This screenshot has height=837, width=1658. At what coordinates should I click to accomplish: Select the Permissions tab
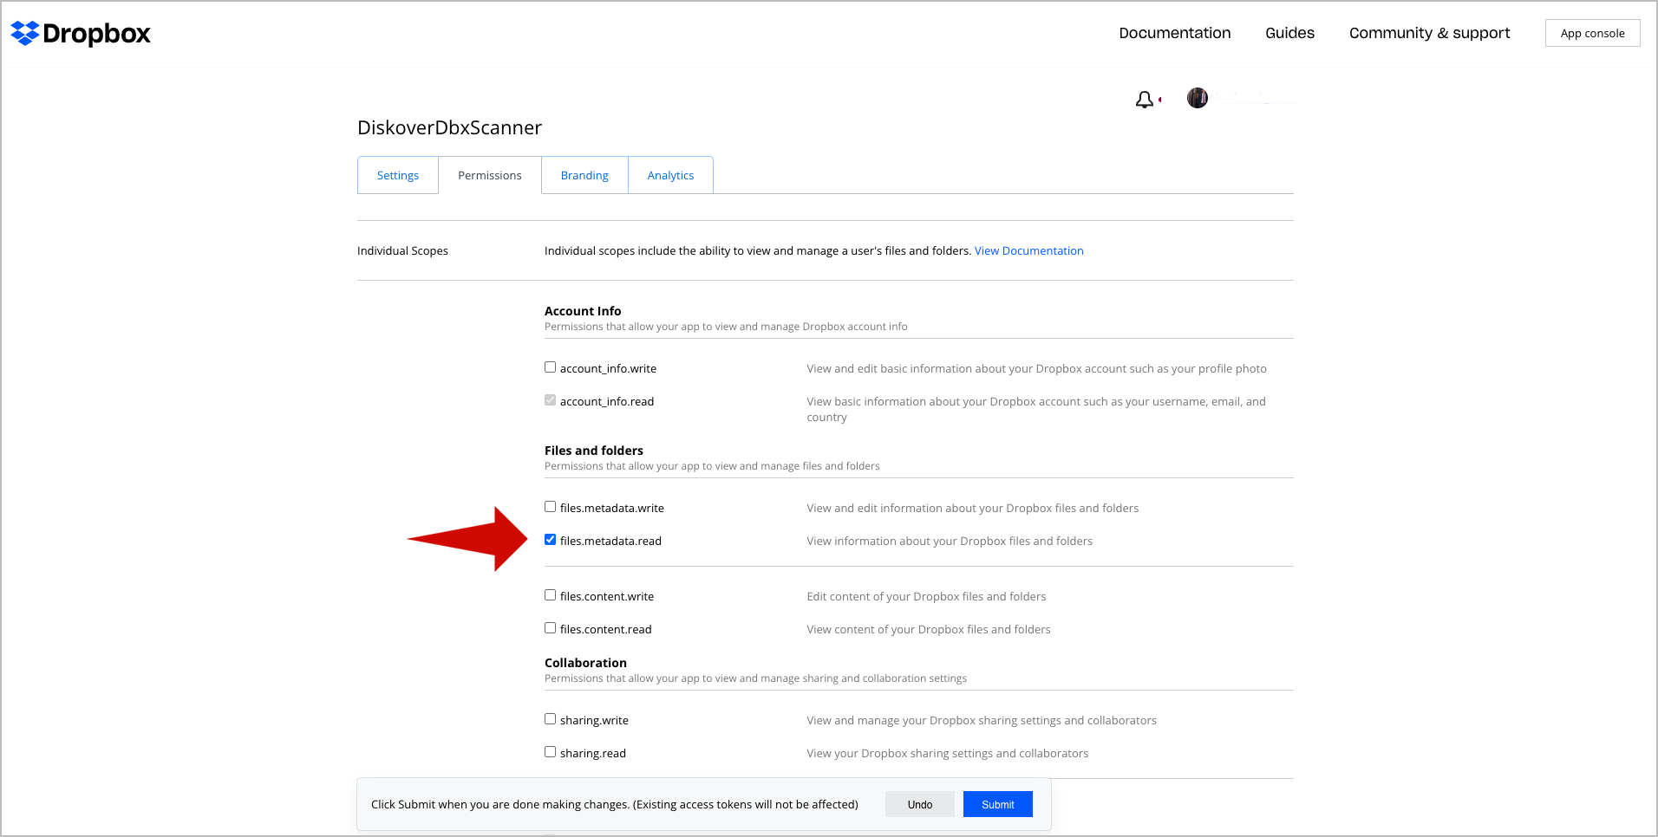489,174
